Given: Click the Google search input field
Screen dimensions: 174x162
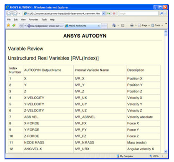Looking at the screenshot, I should point(138,13).
